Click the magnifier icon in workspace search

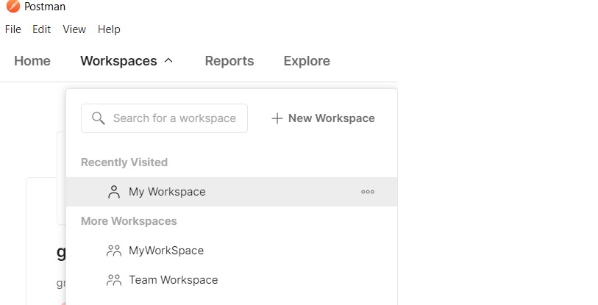99,118
